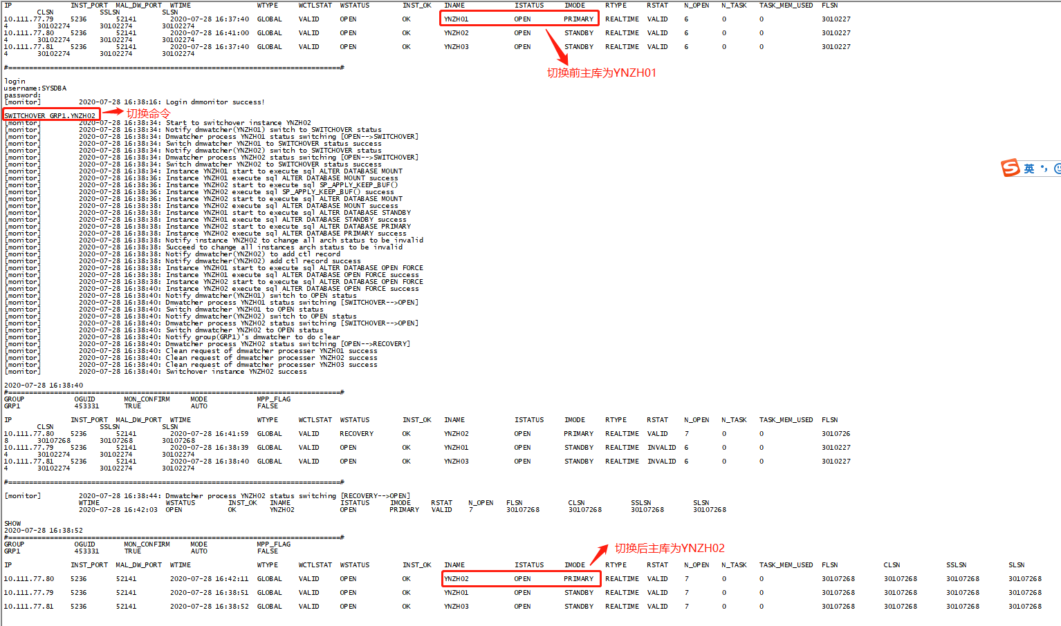
Task: Select 'Notify dmwatcher(YNZH02) add ctl record success' line
Action: pos(264,261)
